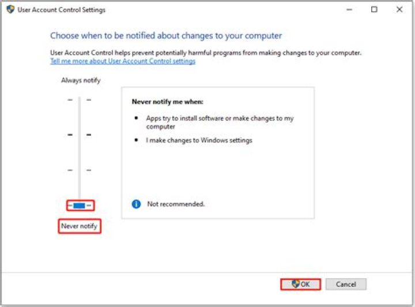Select the Always notify label
This screenshot has width=415, height=307.
[81, 80]
